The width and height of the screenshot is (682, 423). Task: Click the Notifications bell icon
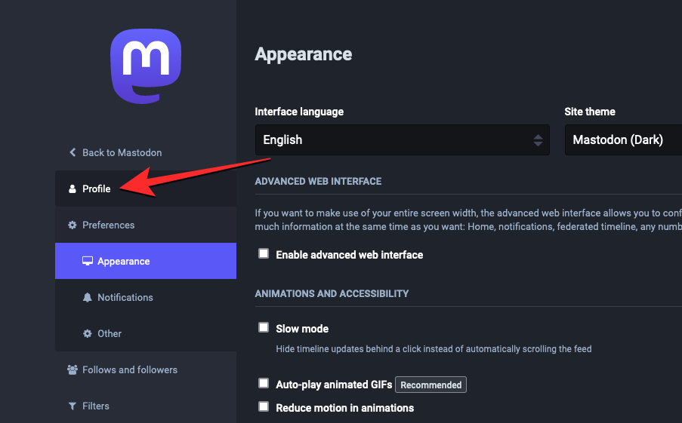[x=88, y=298]
